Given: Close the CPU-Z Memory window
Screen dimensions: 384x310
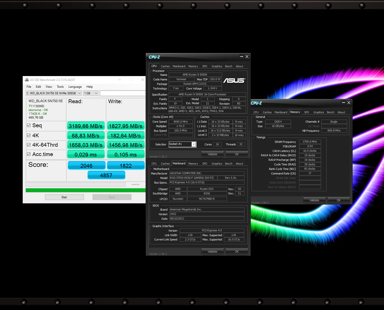Looking at the screenshot, I should pyautogui.click(x=349, y=102).
